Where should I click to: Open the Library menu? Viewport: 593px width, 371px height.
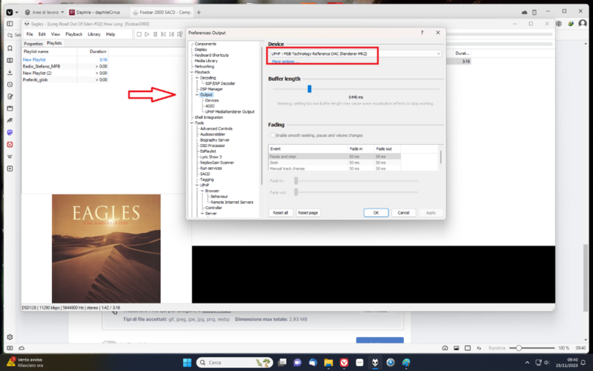(94, 34)
